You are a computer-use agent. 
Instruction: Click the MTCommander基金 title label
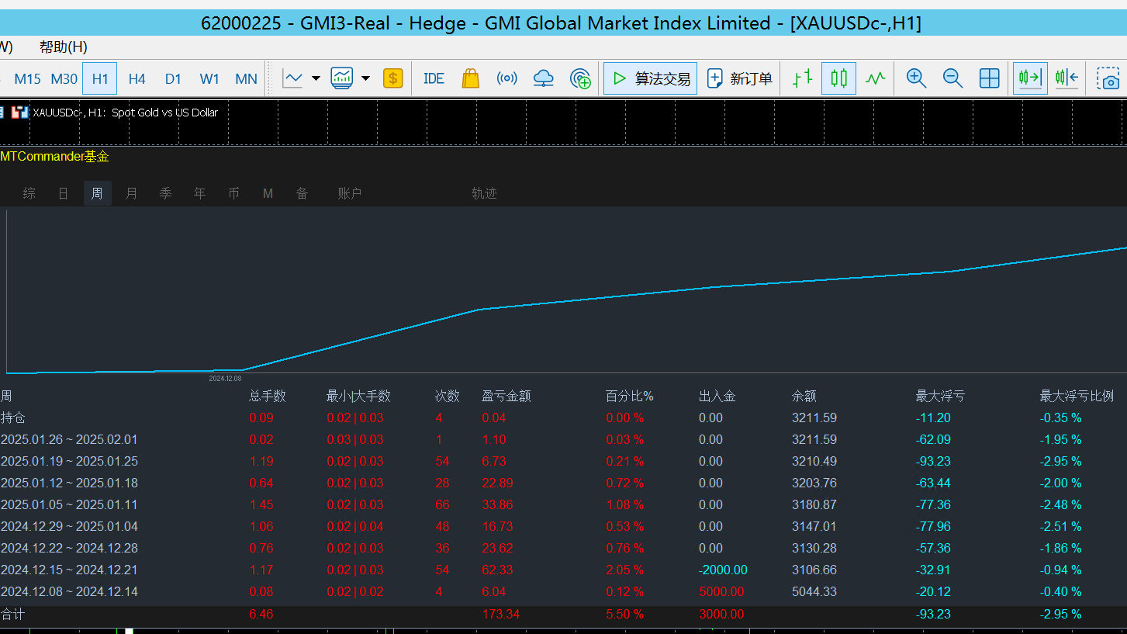coord(54,157)
